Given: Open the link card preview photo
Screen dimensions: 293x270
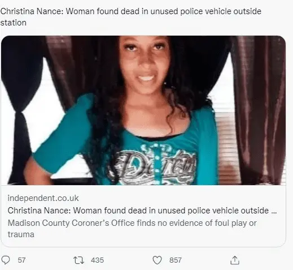Looking at the screenshot, I should click(x=143, y=110).
